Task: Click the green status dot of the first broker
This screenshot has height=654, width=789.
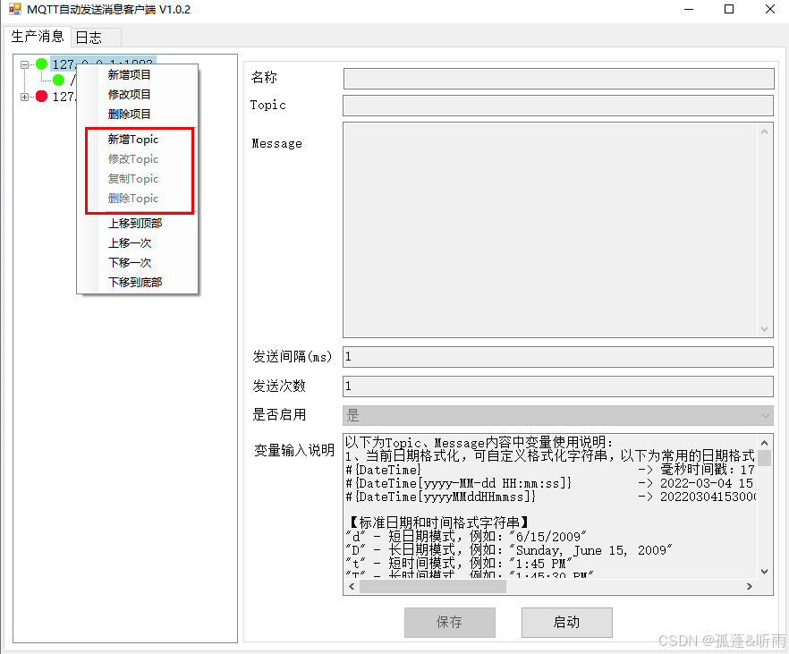Action: point(42,64)
